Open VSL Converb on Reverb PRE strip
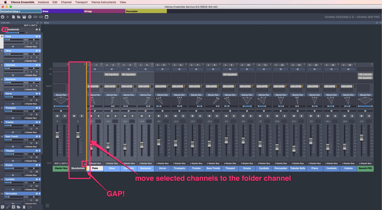 pos(365,74)
